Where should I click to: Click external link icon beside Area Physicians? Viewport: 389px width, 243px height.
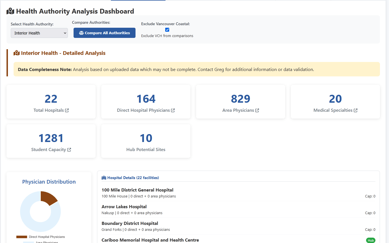pos(257,110)
